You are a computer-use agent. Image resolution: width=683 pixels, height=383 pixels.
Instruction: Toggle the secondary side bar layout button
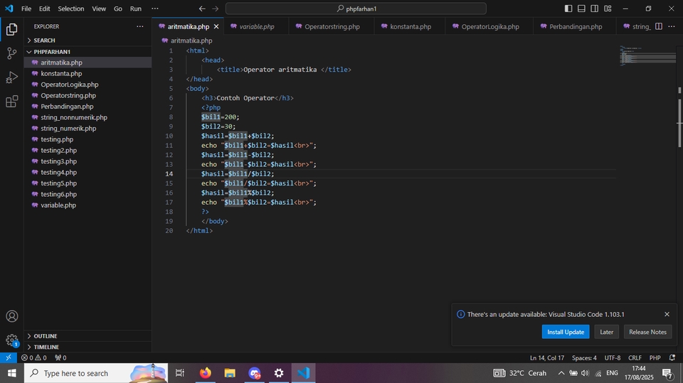coord(595,9)
